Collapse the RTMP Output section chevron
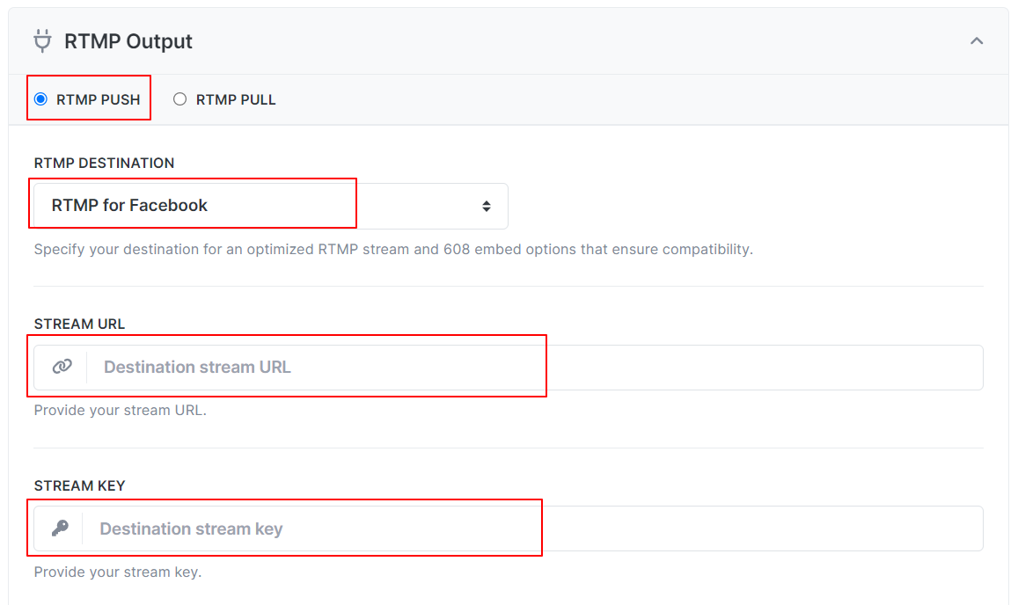1018x605 pixels. [977, 41]
